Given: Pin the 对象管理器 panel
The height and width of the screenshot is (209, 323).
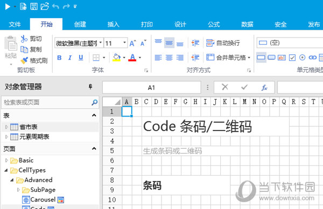Looking at the screenshot, I should (x=90, y=87).
